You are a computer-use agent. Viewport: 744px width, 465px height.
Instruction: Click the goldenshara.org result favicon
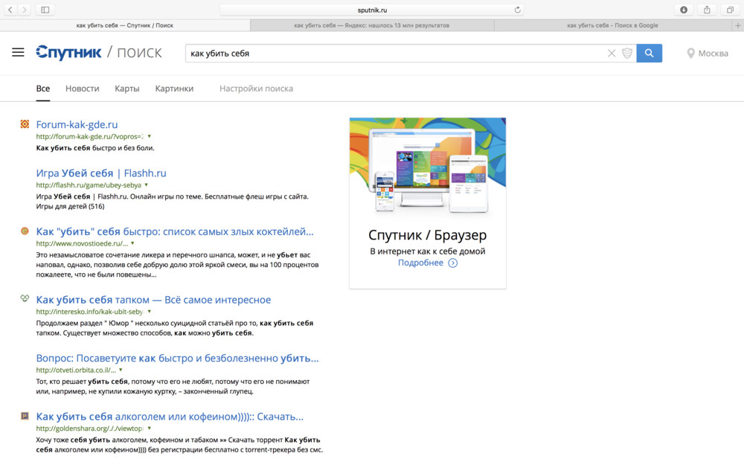tap(25, 416)
